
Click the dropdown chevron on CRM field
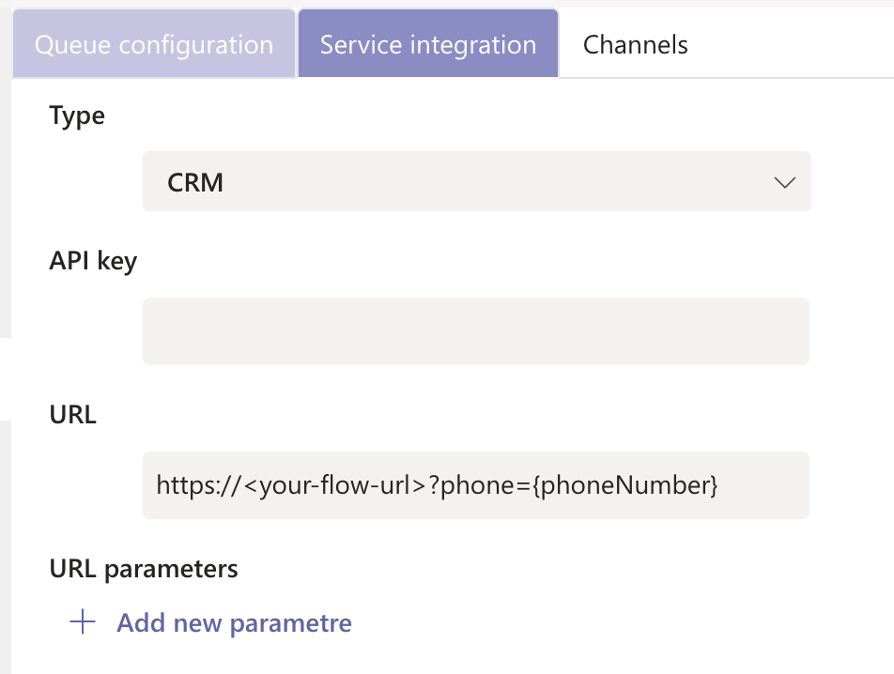[785, 182]
